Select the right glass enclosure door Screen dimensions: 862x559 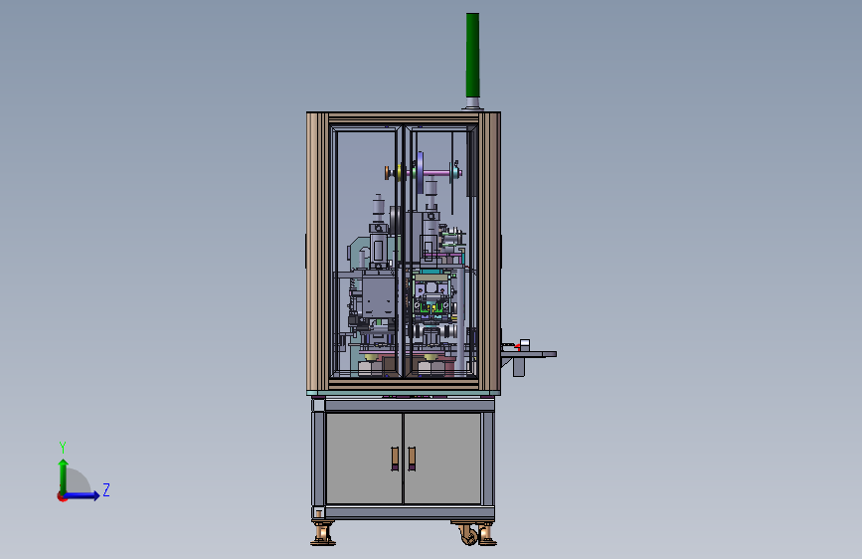click(x=440, y=252)
